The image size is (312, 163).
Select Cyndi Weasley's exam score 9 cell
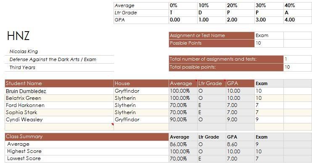point(269,120)
